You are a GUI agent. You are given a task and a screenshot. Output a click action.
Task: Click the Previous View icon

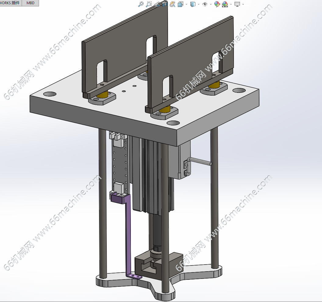tap(157, 4)
